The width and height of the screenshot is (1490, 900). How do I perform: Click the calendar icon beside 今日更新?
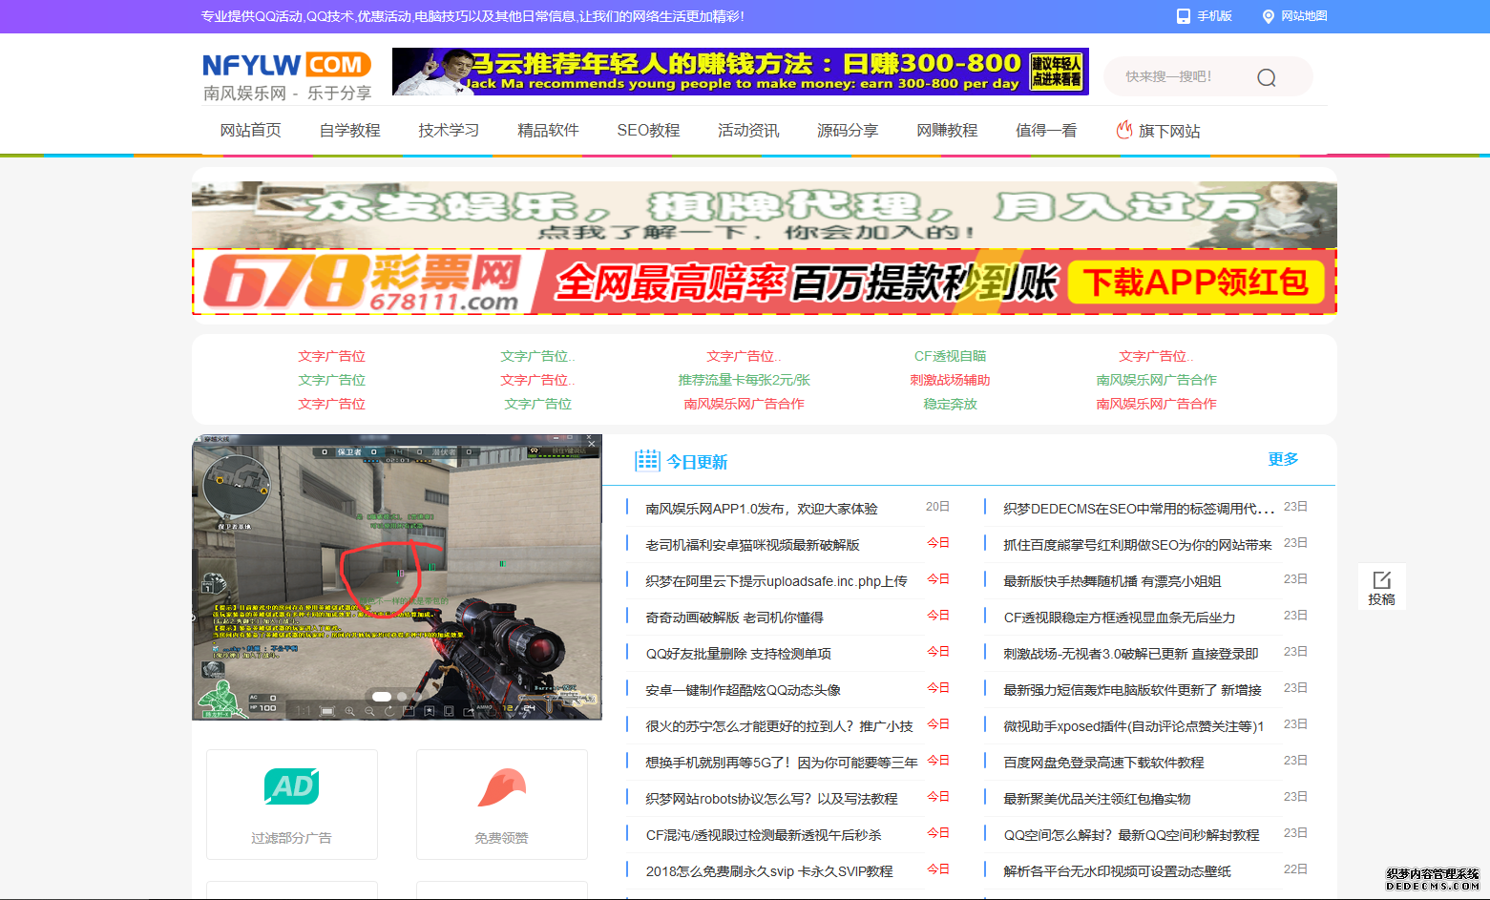(647, 461)
